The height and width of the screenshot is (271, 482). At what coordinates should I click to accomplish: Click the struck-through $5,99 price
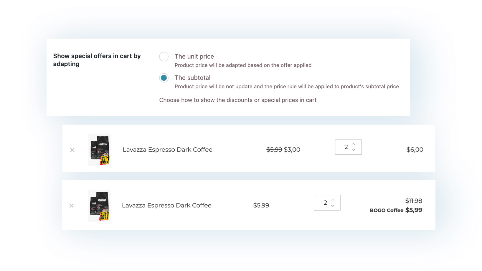point(274,150)
